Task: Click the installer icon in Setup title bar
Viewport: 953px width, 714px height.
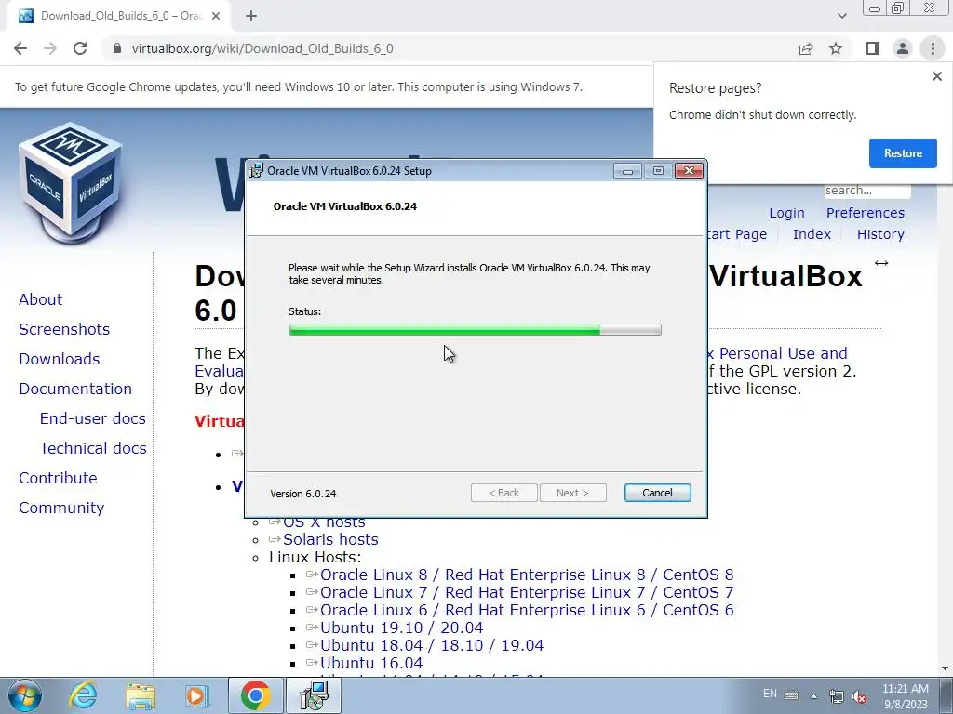Action: click(x=257, y=171)
